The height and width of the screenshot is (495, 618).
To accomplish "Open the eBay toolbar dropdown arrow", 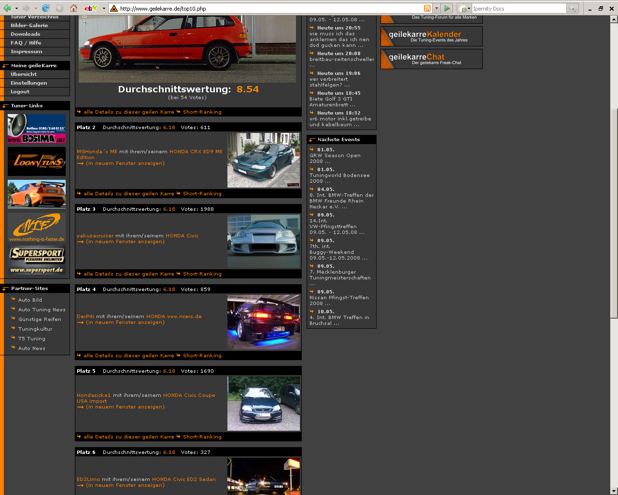I will [x=103, y=8].
